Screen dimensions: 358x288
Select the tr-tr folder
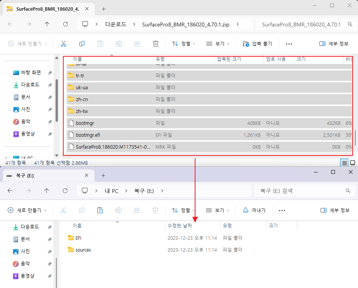tap(209, 75)
